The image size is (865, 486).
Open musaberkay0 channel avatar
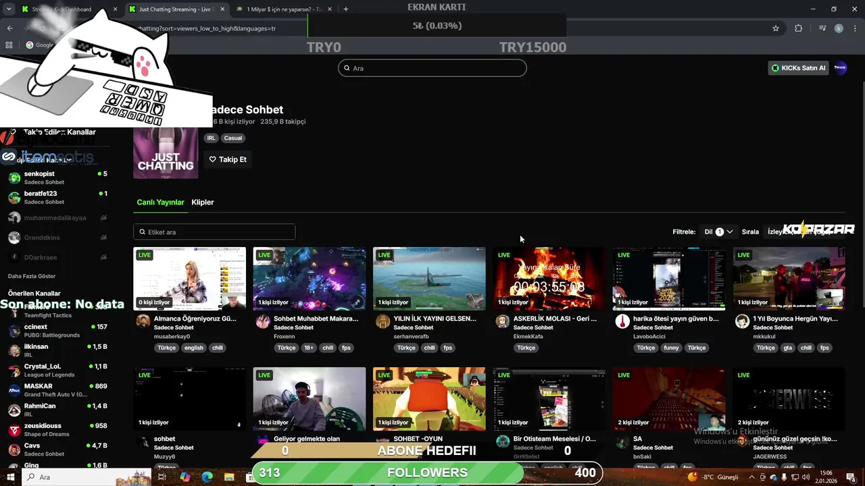click(143, 321)
